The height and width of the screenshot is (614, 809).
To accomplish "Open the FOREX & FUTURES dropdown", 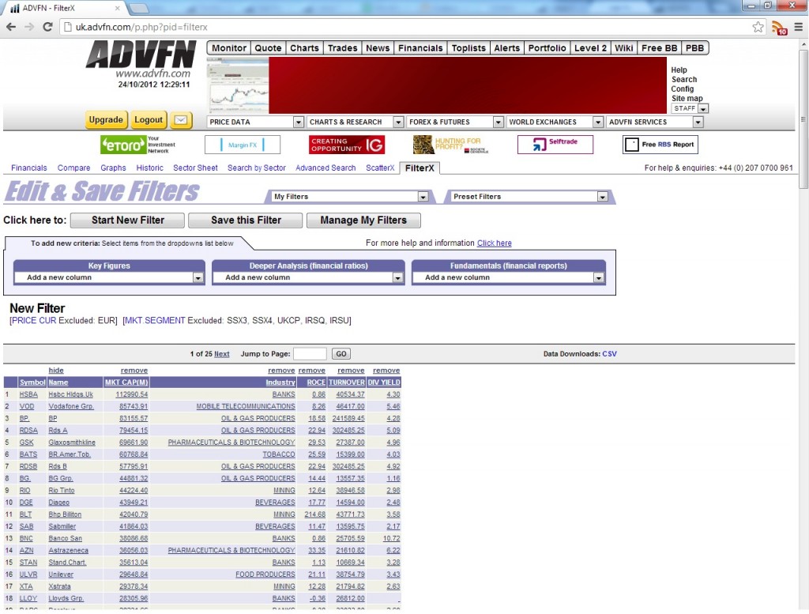I will coord(454,122).
